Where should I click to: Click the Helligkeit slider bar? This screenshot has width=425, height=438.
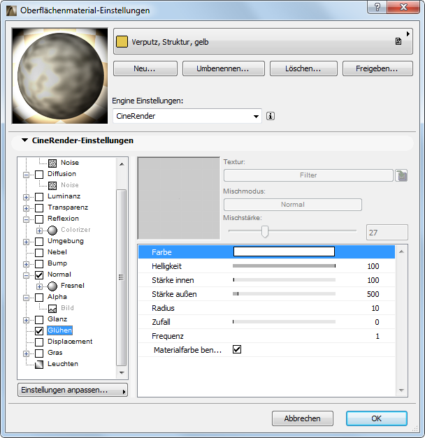pyautogui.click(x=284, y=266)
